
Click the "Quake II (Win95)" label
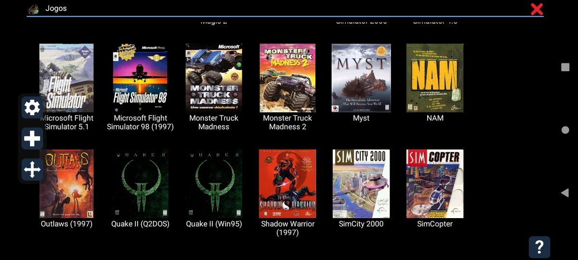pyautogui.click(x=214, y=224)
